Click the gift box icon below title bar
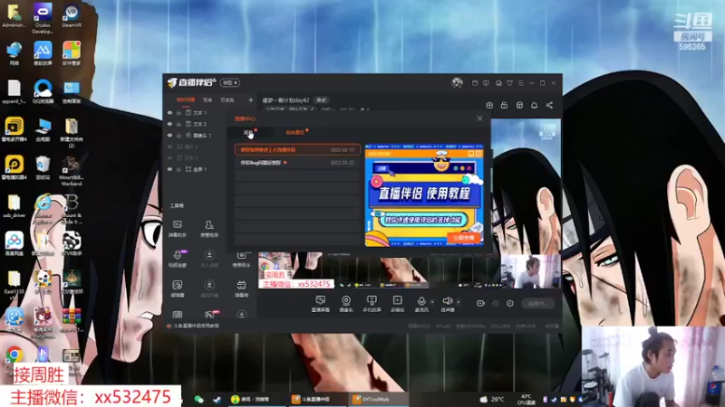 489,105
